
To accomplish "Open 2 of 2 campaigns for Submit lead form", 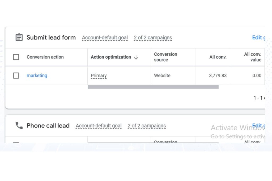I will pos(153,38).
